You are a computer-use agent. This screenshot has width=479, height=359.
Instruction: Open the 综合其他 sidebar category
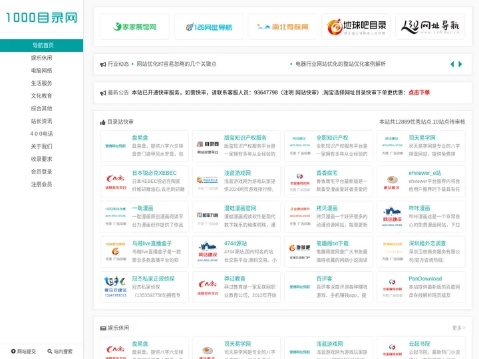[41, 108]
